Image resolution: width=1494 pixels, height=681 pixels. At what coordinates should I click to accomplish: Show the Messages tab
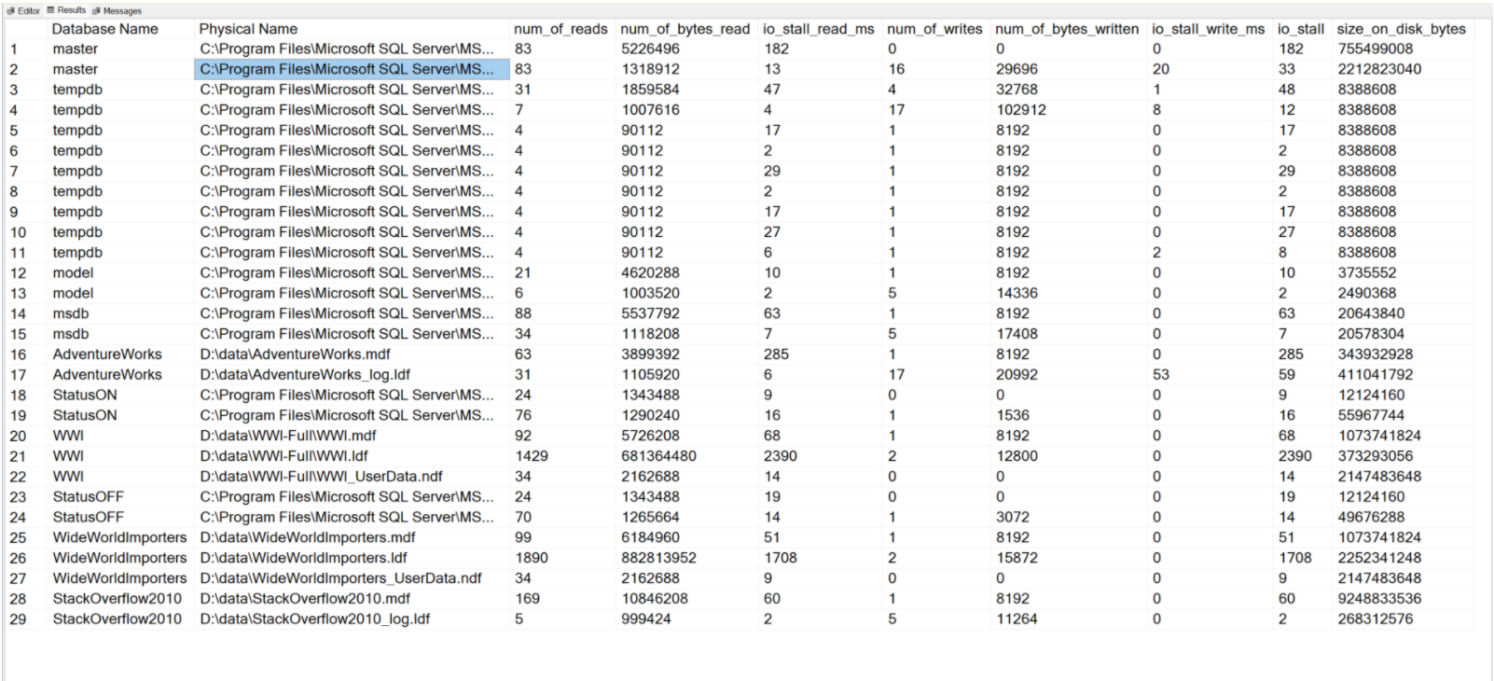click(118, 10)
